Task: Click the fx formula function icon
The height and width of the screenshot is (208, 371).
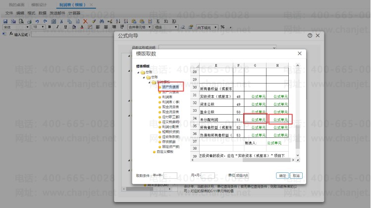Action: click(11, 34)
